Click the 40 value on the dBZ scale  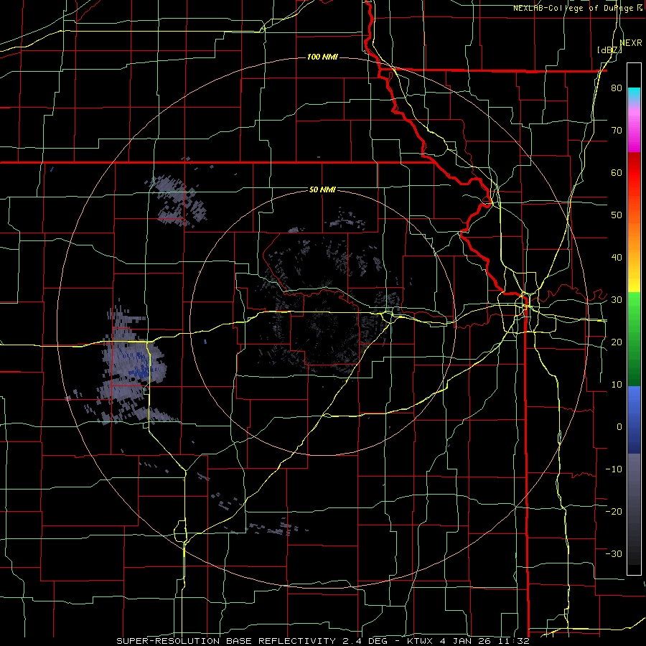(617, 258)
